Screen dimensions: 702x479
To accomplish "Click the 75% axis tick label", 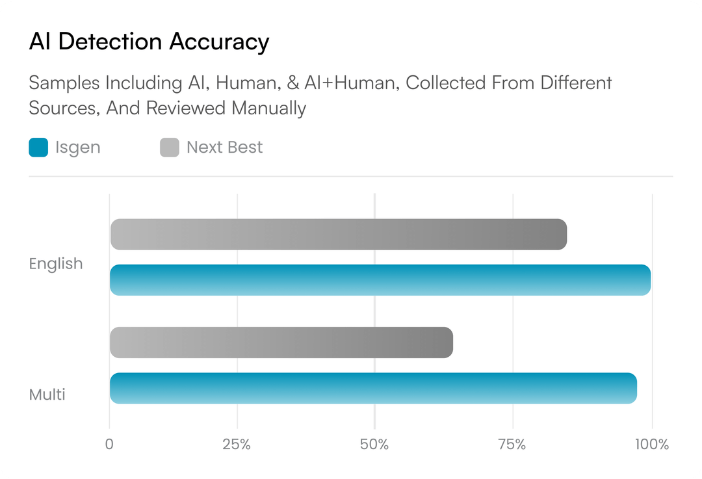I will coord(512,445).
